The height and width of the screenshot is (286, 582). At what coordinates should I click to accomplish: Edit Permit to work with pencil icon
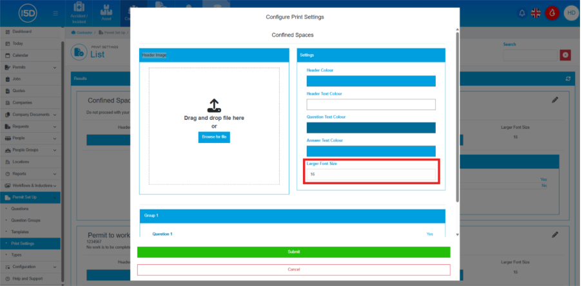[555, 234]
